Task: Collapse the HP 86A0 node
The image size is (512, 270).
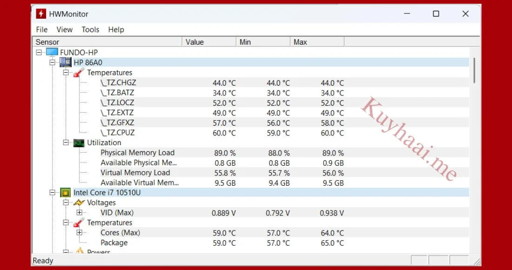Action: pos(52,62)
